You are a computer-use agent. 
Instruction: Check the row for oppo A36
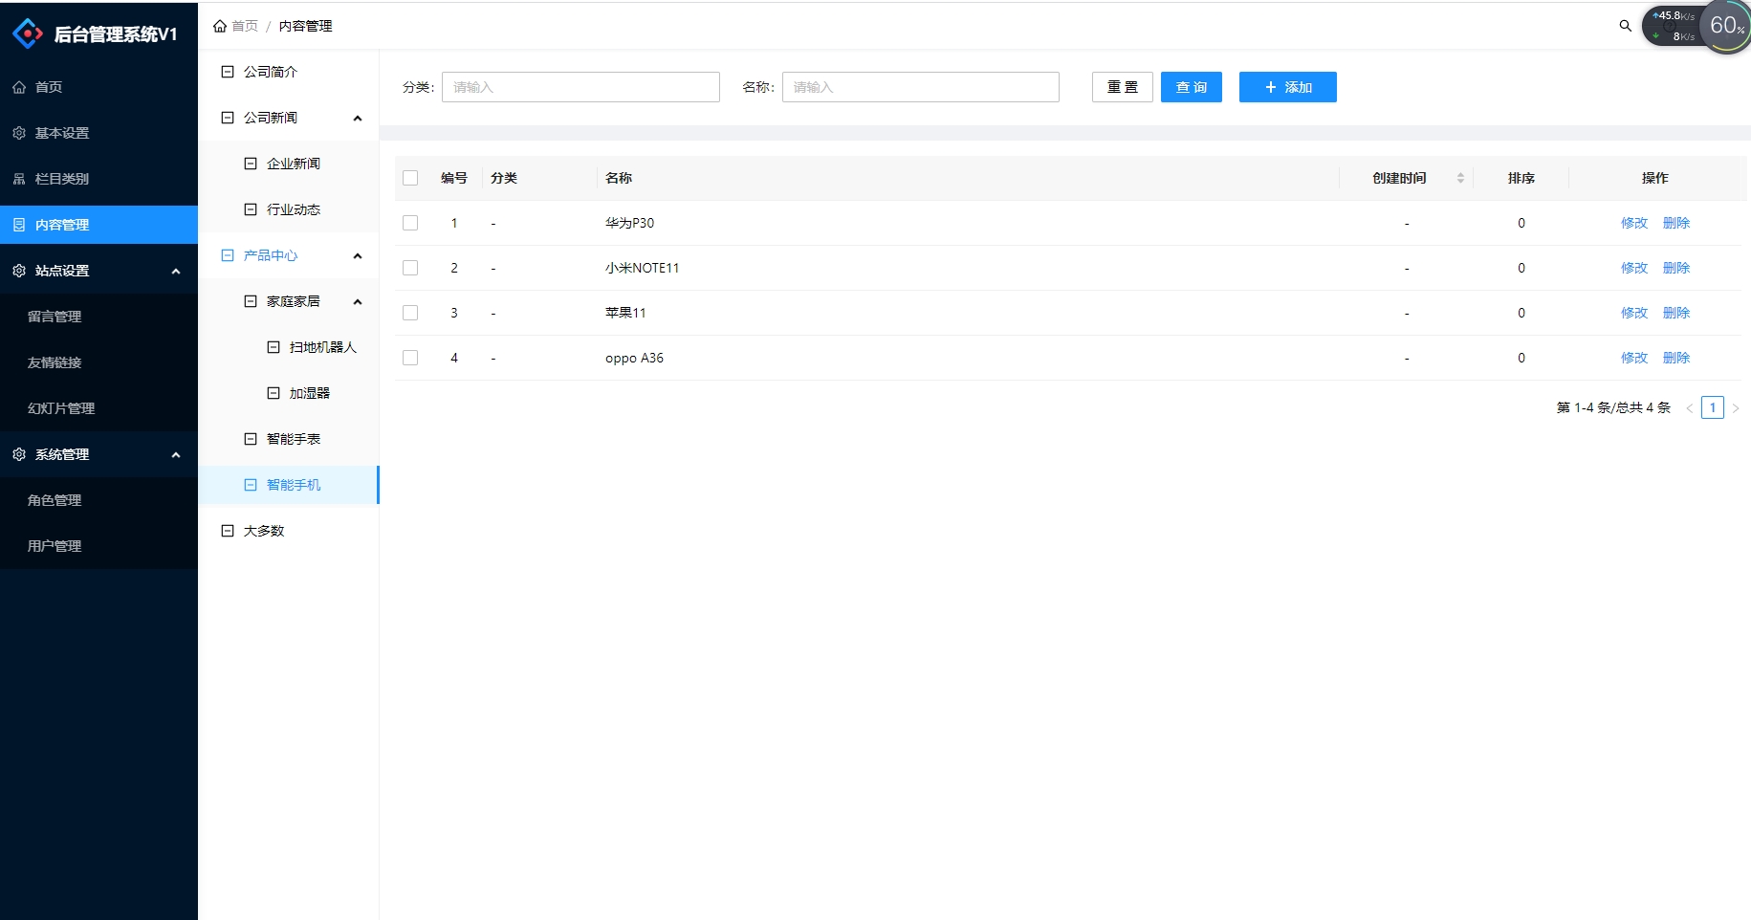click(x=410, y=358)
